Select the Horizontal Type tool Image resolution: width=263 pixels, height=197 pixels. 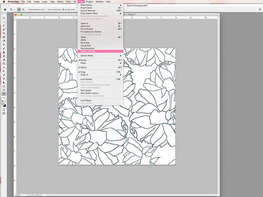pyautogui.click(x=4, y=79)
